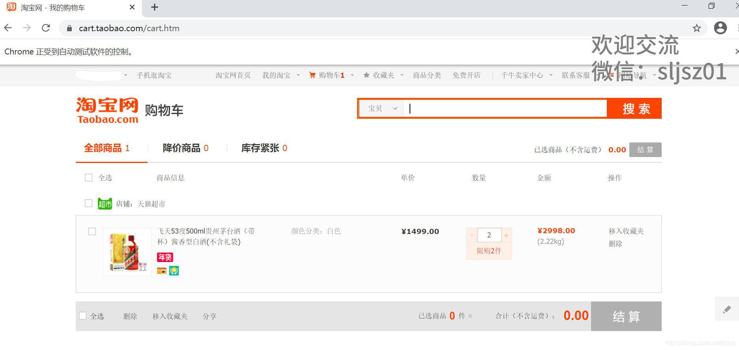Image resolution: width=739 pixels, height=350 pixels.
Task: Click the browser forward arrow
Action: click(27, 28)
